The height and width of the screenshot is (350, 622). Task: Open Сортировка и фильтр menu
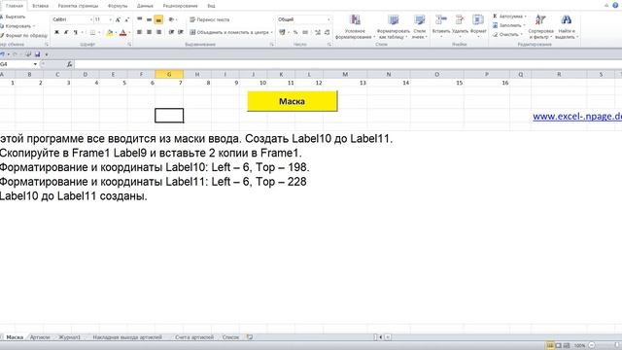coord(540,26)
